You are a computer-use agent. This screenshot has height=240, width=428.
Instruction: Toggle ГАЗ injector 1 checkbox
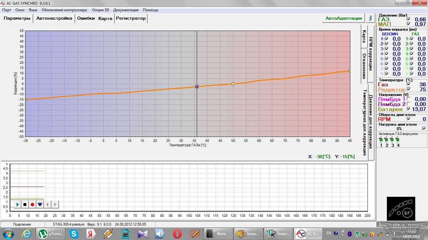tap(412, 39)
